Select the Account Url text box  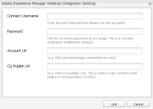click(x=95, y=51)
